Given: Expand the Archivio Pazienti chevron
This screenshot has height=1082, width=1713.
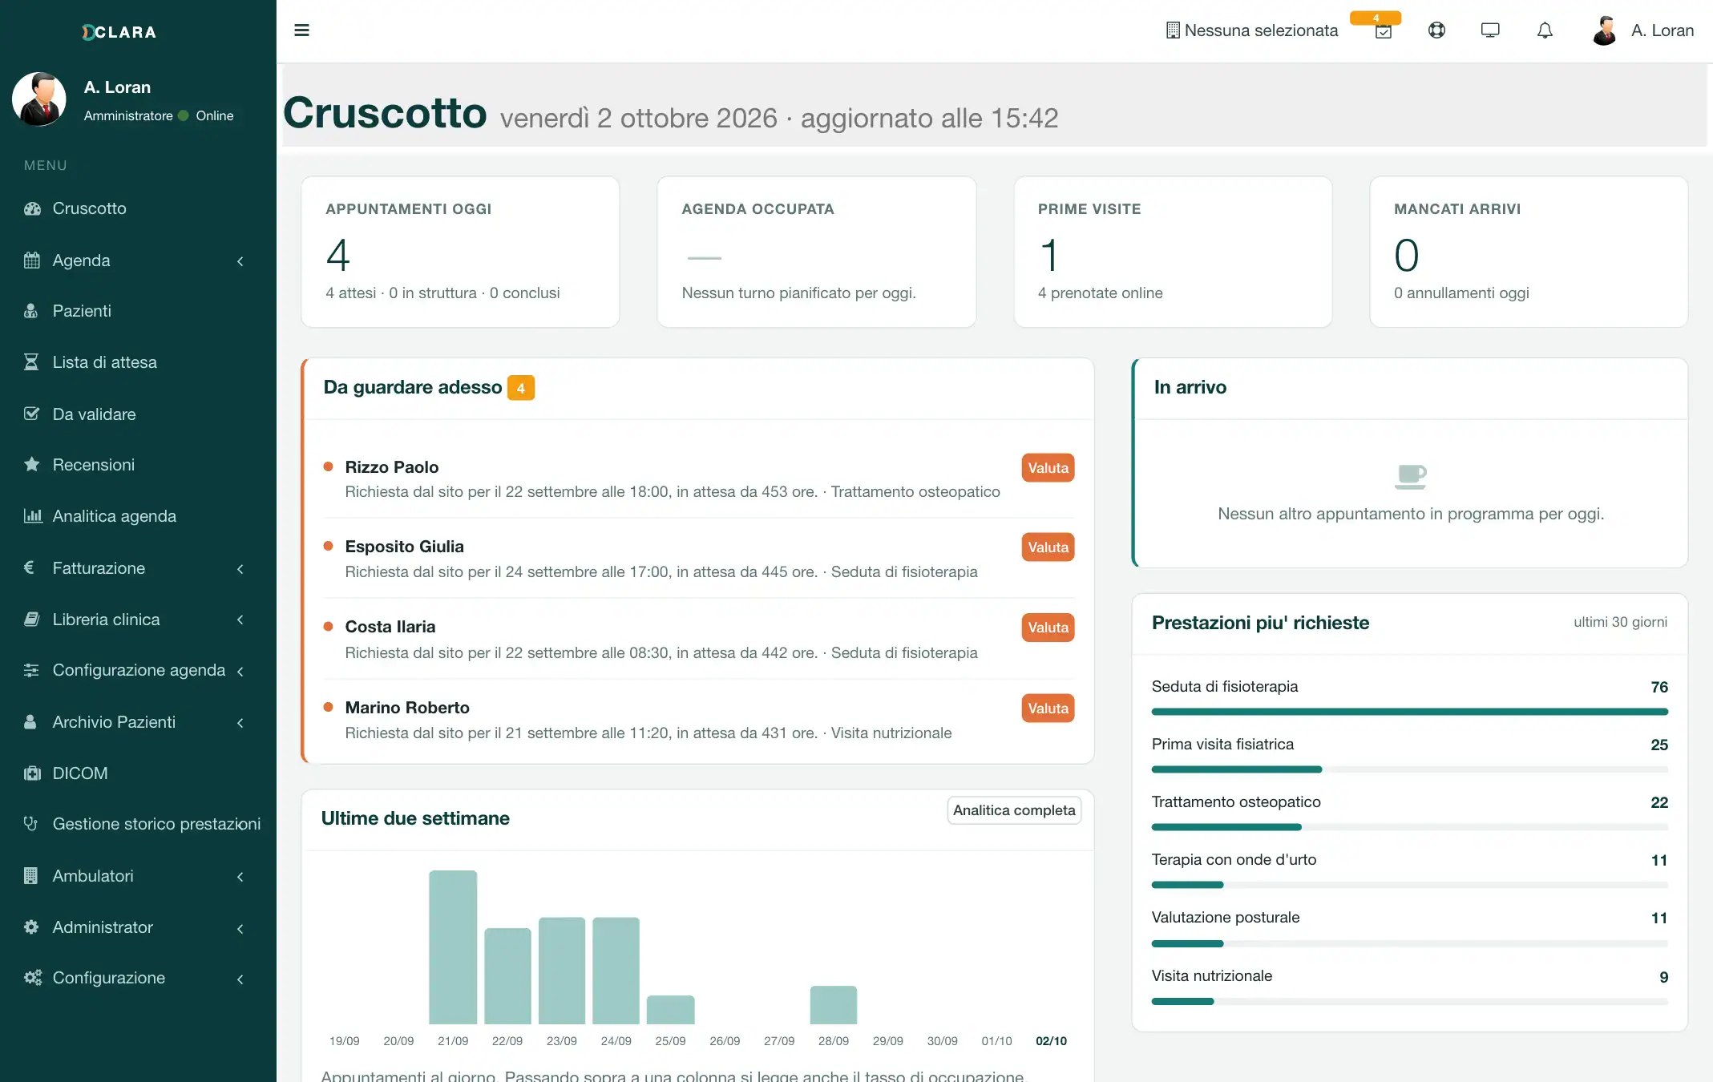Looking at the screenshot, I should tap(240, 723).
